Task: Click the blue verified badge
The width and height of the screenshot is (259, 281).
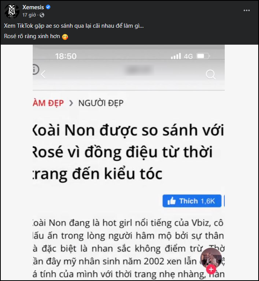Action: tap(48, 7)
